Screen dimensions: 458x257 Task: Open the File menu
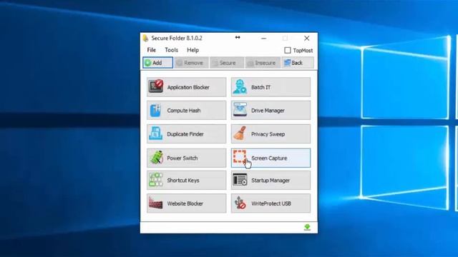point(151,50)
